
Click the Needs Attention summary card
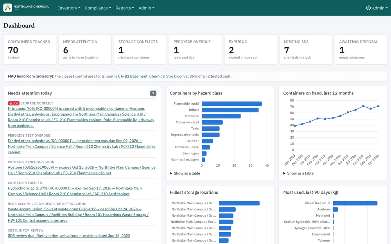point(85,50)
